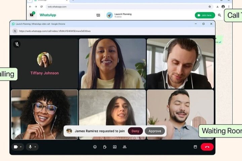Minimize the video call window
242x161 pixels.
point(196,24)
